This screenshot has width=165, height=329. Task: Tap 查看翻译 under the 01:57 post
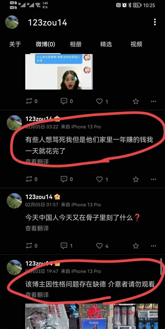pos(37,228)
